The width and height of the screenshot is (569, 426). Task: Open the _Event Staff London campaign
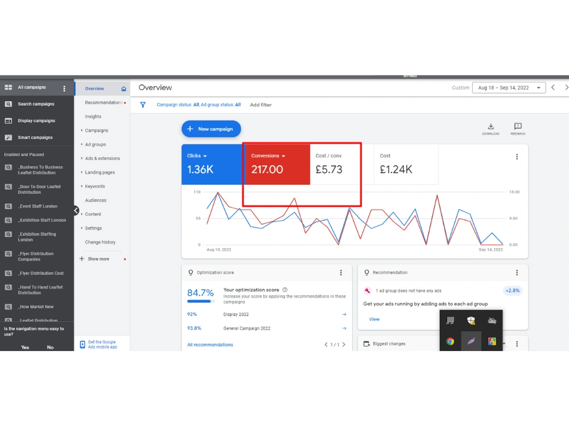[x=36, y=206]
